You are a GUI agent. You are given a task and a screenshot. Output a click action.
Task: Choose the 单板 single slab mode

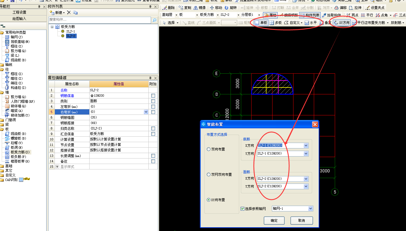pyautogui.click(x=261, y=22)
